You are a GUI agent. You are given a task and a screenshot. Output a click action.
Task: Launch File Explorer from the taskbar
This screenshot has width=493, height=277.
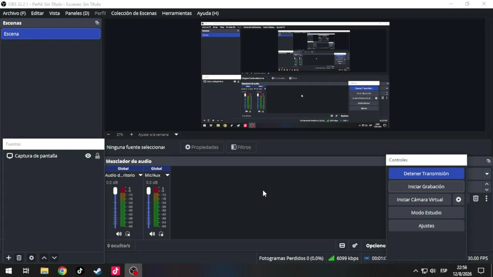point(44,271)
